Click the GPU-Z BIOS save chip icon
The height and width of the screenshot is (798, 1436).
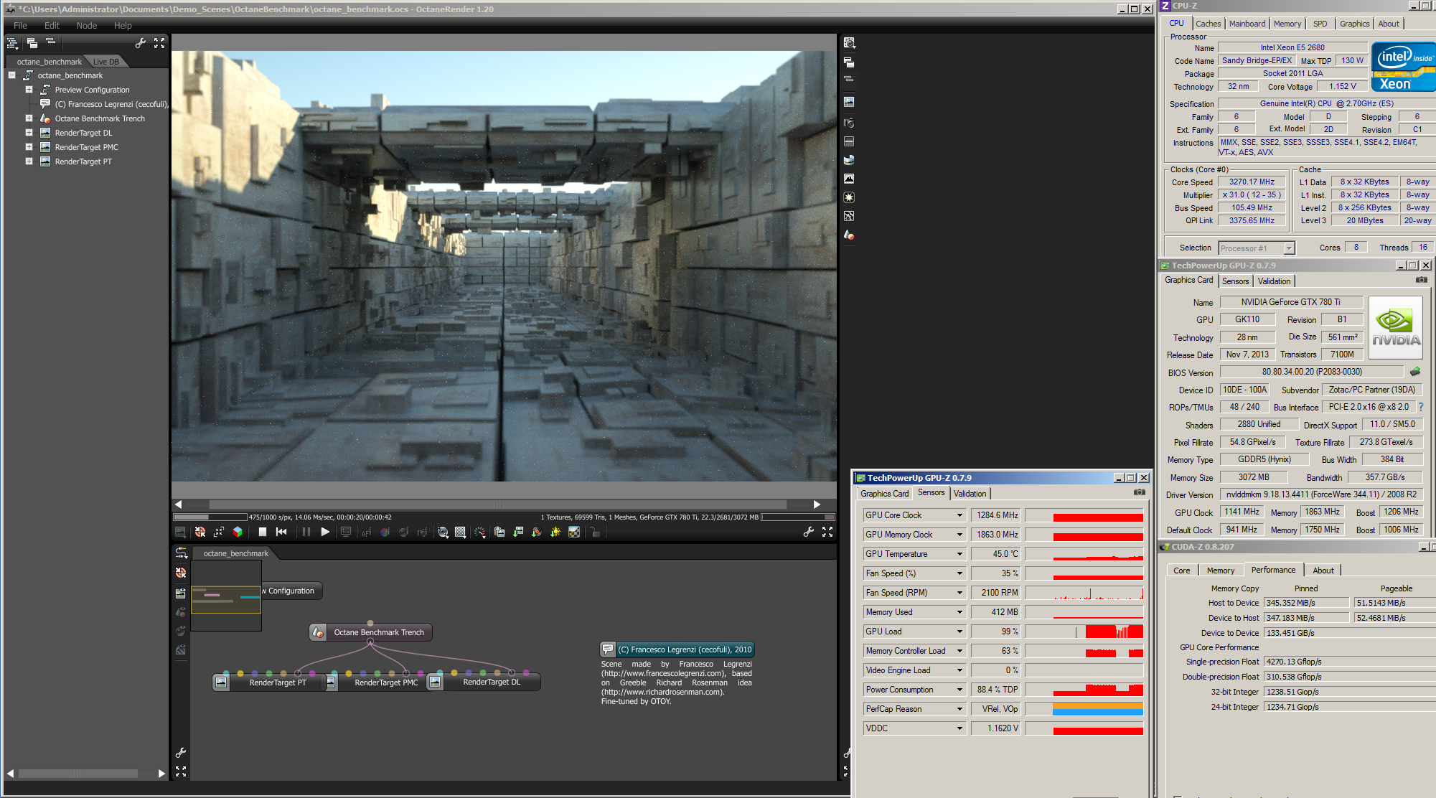coord(1415,372)
